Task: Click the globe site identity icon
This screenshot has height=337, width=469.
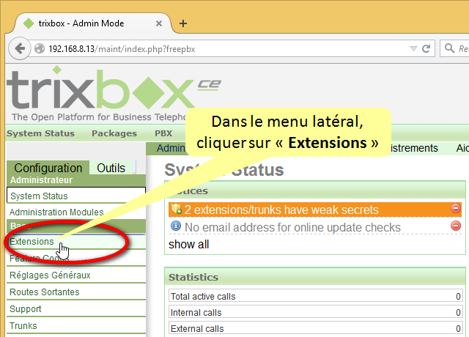Action: (40, 48)
